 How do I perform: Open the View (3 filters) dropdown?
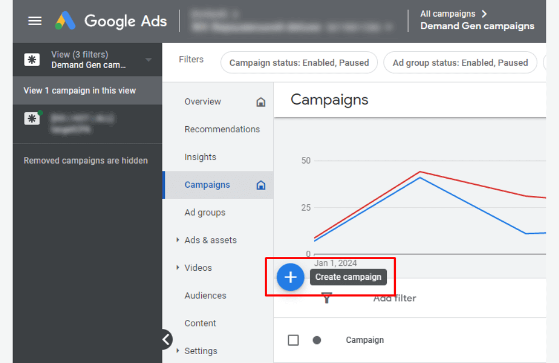click(148, 59)
